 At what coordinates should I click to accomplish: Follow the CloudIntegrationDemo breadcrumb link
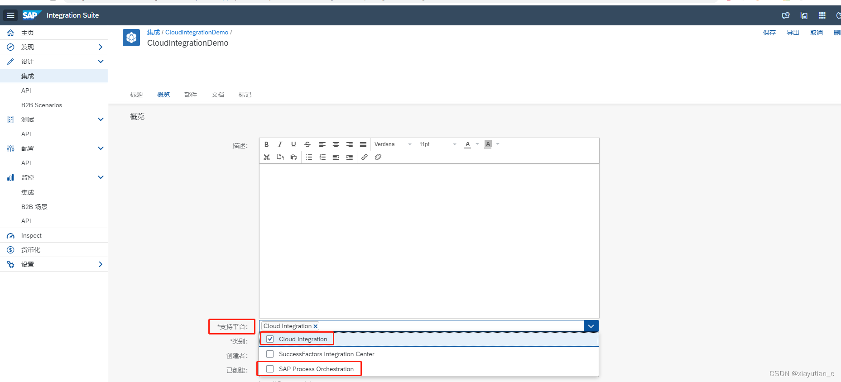tap(197, 32)
